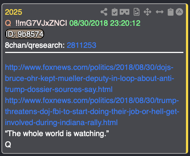This screenshot has width=190, height=156.
Task: Open post number 2025 link
Action: [x=14, y=12]
